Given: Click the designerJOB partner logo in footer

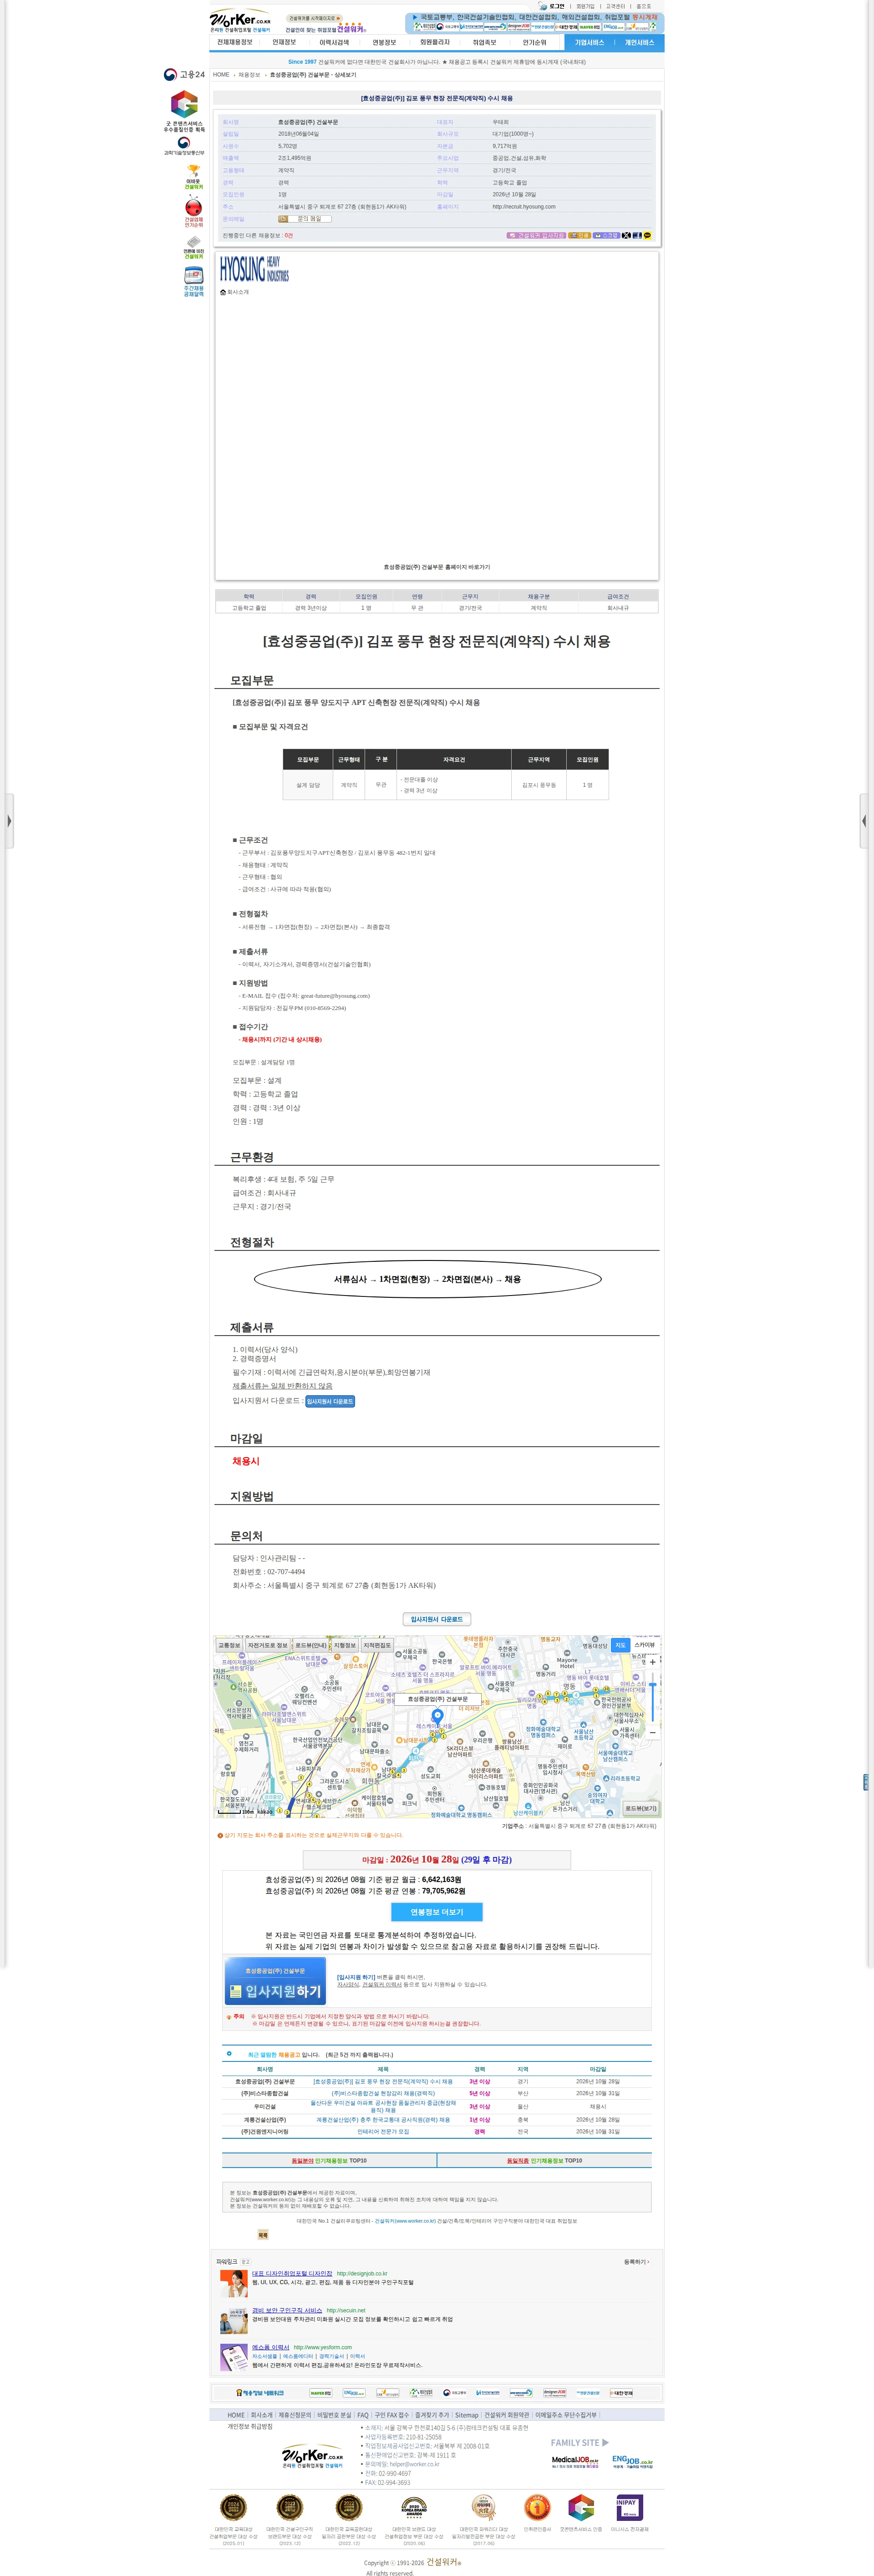Looking at the screenshot, I should (x=555, y=2393).
